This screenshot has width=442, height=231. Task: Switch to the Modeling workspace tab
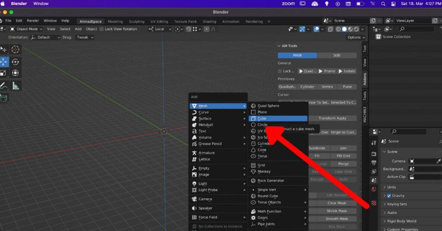[x=115, y=22]
